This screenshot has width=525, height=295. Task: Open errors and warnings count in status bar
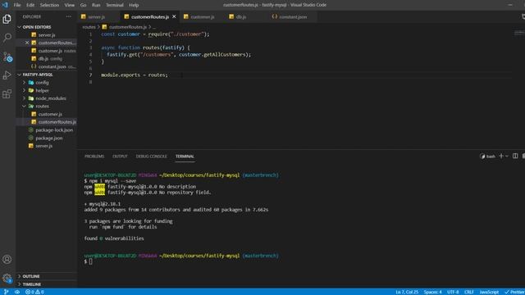34,292
